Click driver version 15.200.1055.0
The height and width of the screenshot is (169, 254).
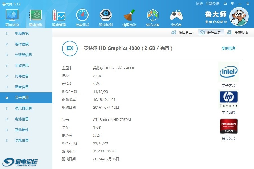104,151
